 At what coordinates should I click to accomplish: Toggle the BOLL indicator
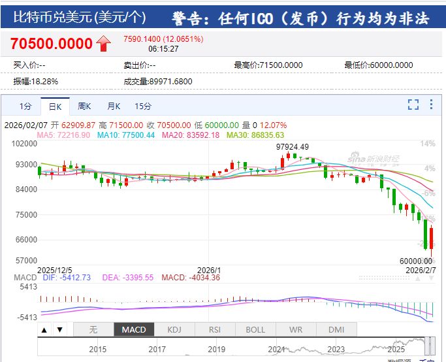click(x=255, y=330)
